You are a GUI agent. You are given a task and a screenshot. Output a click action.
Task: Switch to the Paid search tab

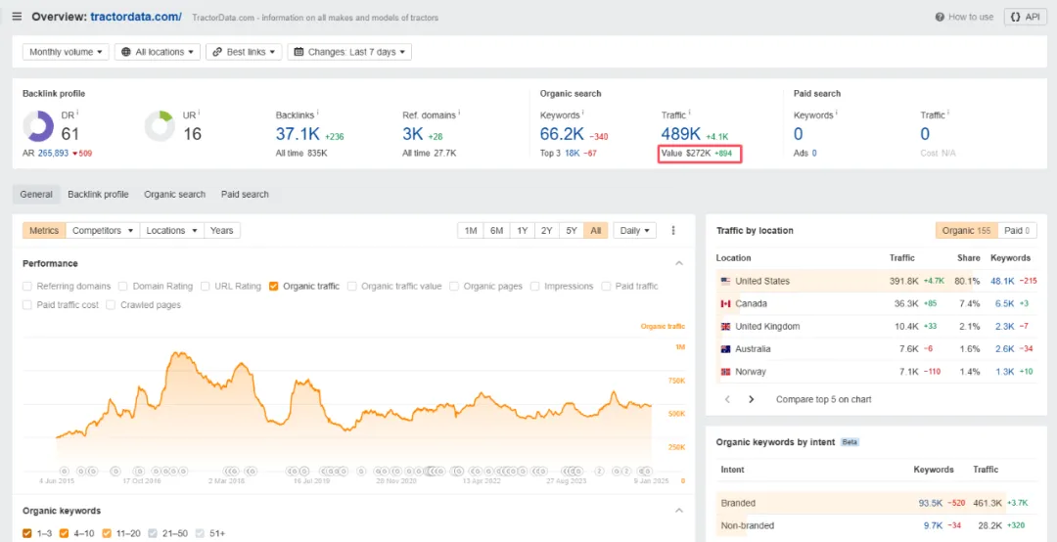tap(245, 194)
